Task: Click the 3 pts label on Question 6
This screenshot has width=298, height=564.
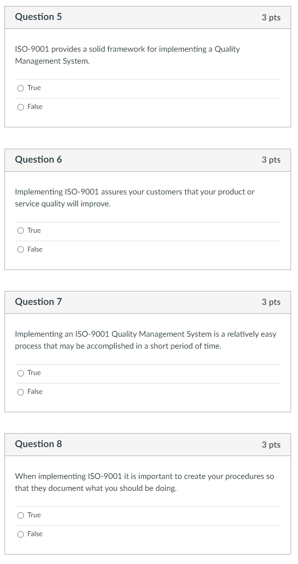Action: pos(271,160)
